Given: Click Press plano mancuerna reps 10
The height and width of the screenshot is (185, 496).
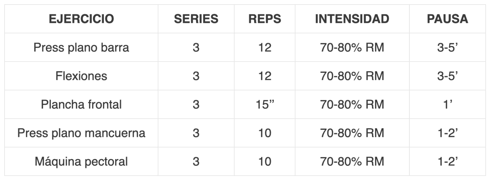Looking at the screenshot, I should tap(264, 133).
